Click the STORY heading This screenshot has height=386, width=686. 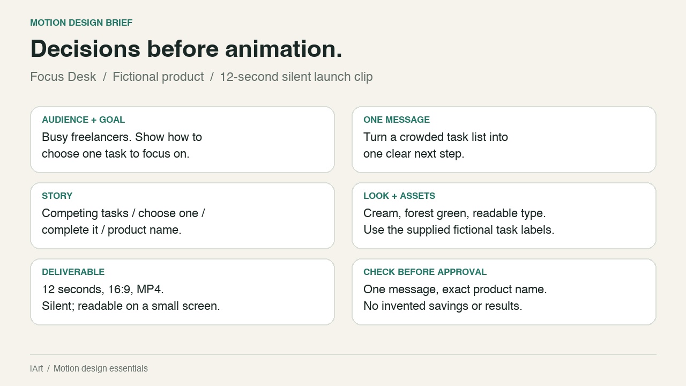[x=57, y=196]
